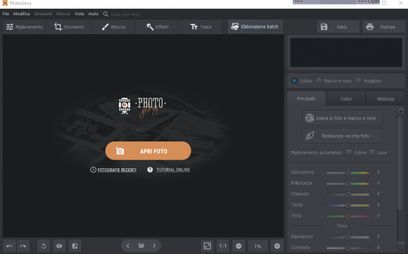Click the Chiarezza slider handle

[x=347, y=194]
